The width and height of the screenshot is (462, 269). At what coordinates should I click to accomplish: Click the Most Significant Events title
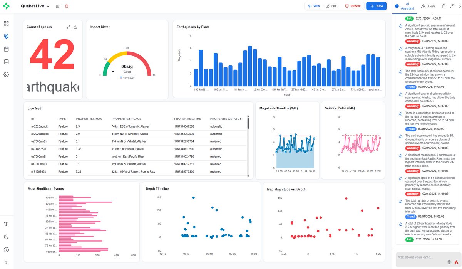[x=46, y=188]
